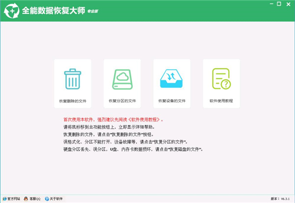Click the 请将鼠标移到主功能按钮上 help line
295x203 pixels.
pos(109,127)
